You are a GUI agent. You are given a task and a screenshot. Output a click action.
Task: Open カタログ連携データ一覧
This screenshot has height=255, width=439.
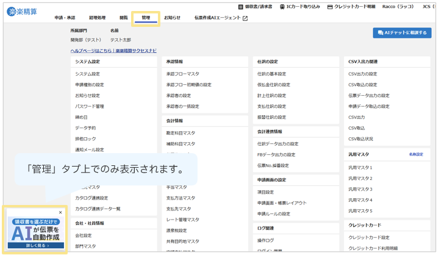pos(98,209)
